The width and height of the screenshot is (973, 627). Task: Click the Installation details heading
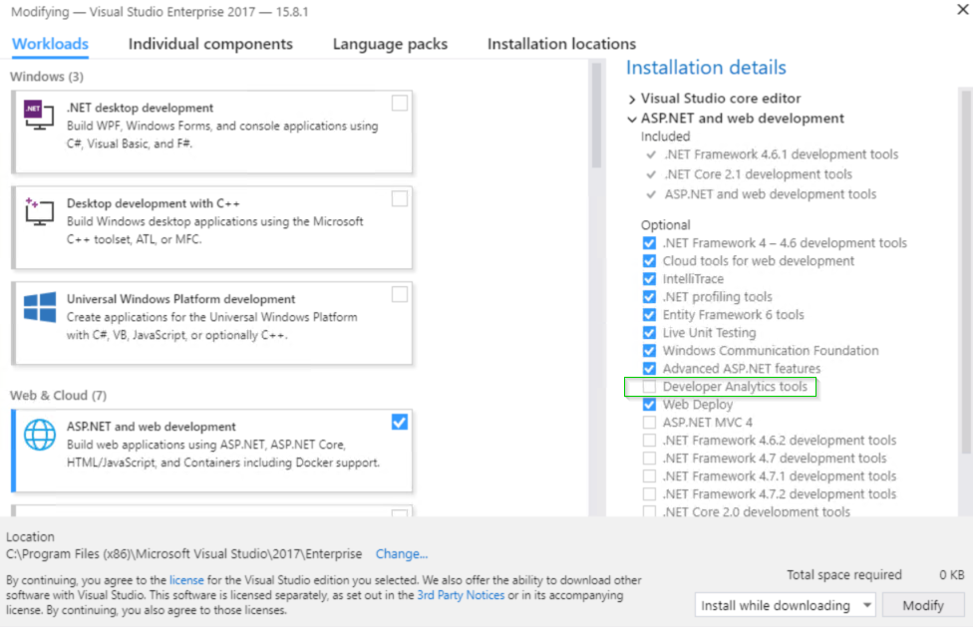(706, 67)
